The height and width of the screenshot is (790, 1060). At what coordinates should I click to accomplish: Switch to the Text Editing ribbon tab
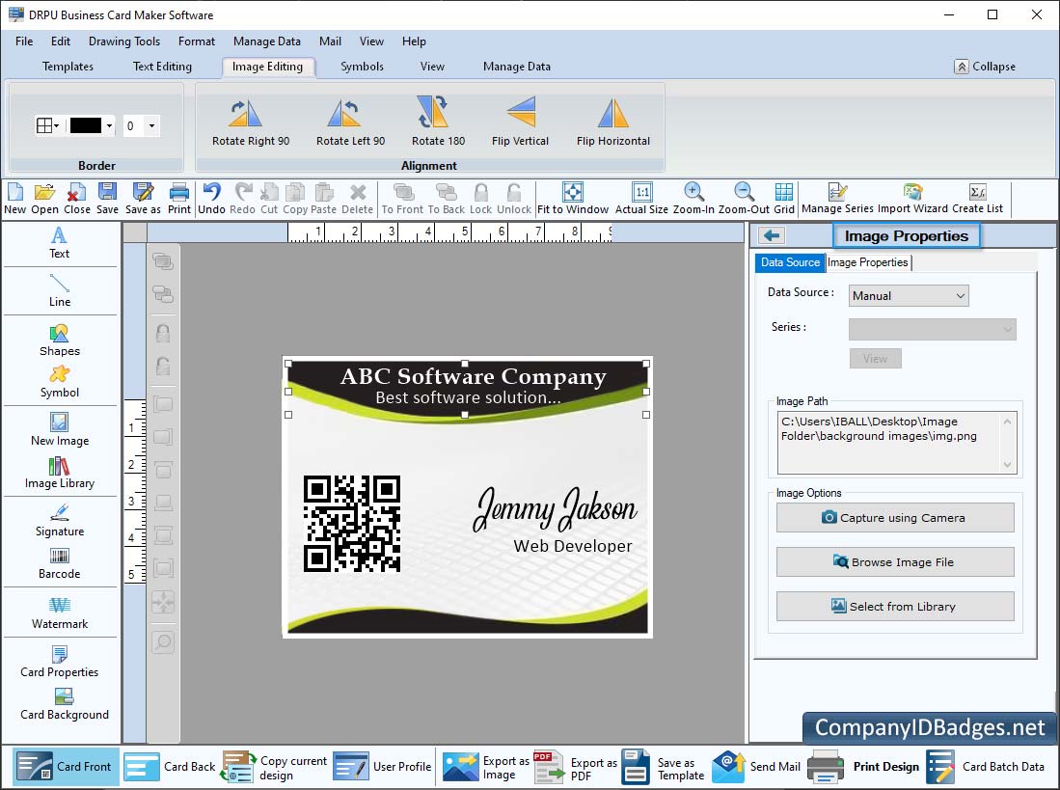[162, 67]
